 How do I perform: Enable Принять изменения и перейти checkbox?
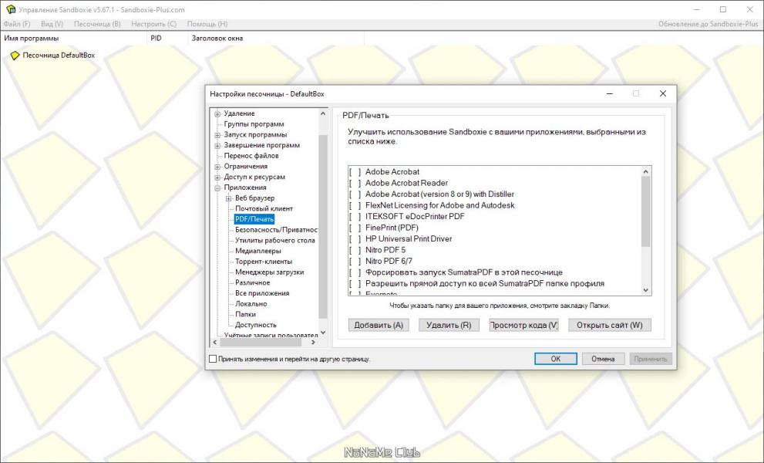(213, 359)
